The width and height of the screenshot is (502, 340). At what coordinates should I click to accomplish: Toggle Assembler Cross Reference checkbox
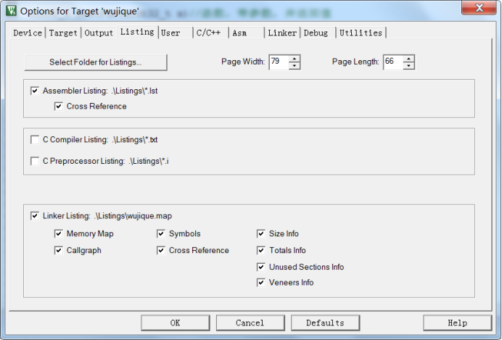58,106
